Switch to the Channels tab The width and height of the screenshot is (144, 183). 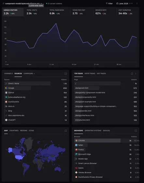(8, 74)
